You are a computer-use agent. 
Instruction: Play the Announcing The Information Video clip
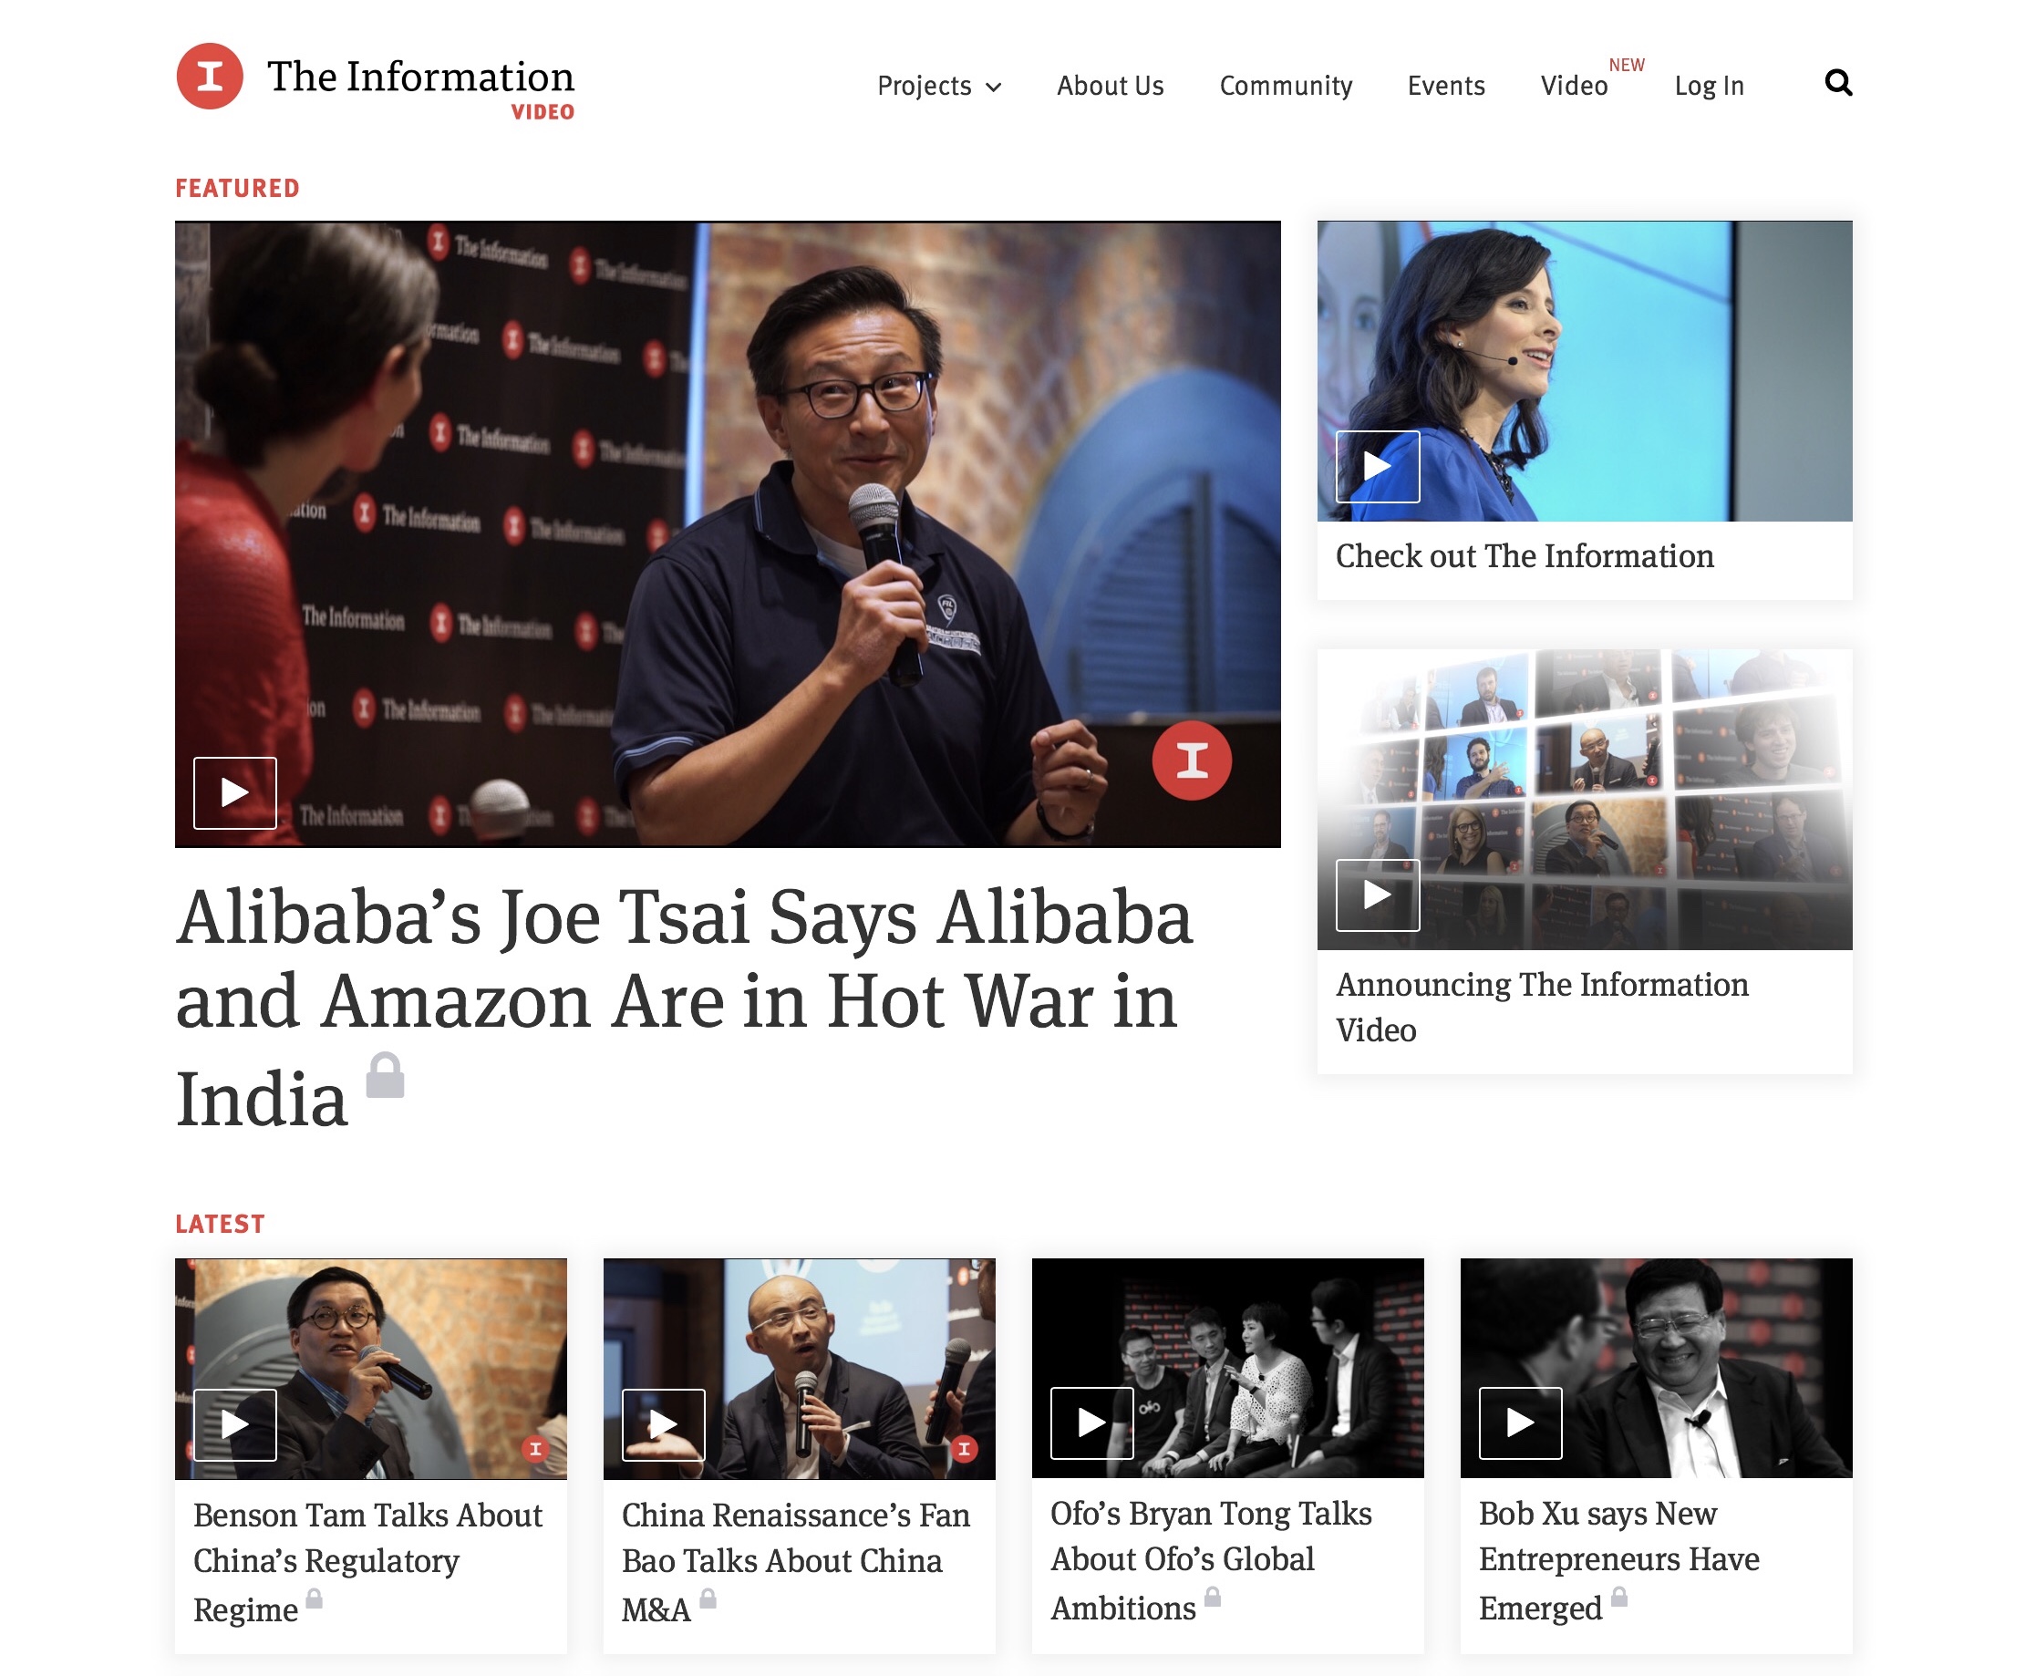click(1377, 895)
